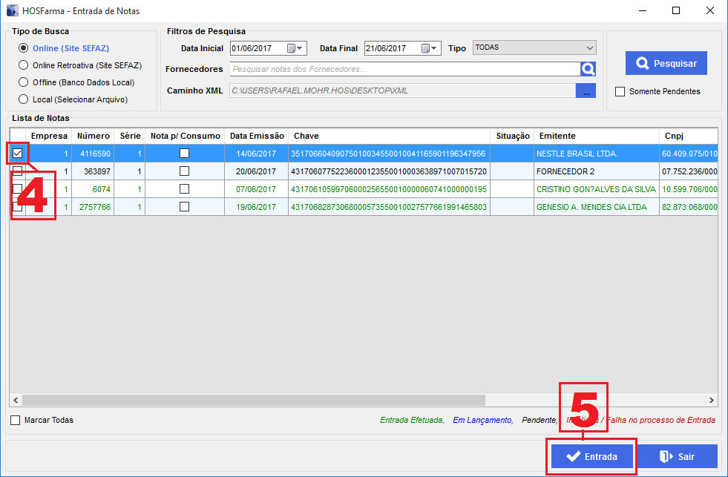This screenshot has width=728, height=477.
Task: Click the browse button for Caminho XML
Action: (x=586, y=91)
